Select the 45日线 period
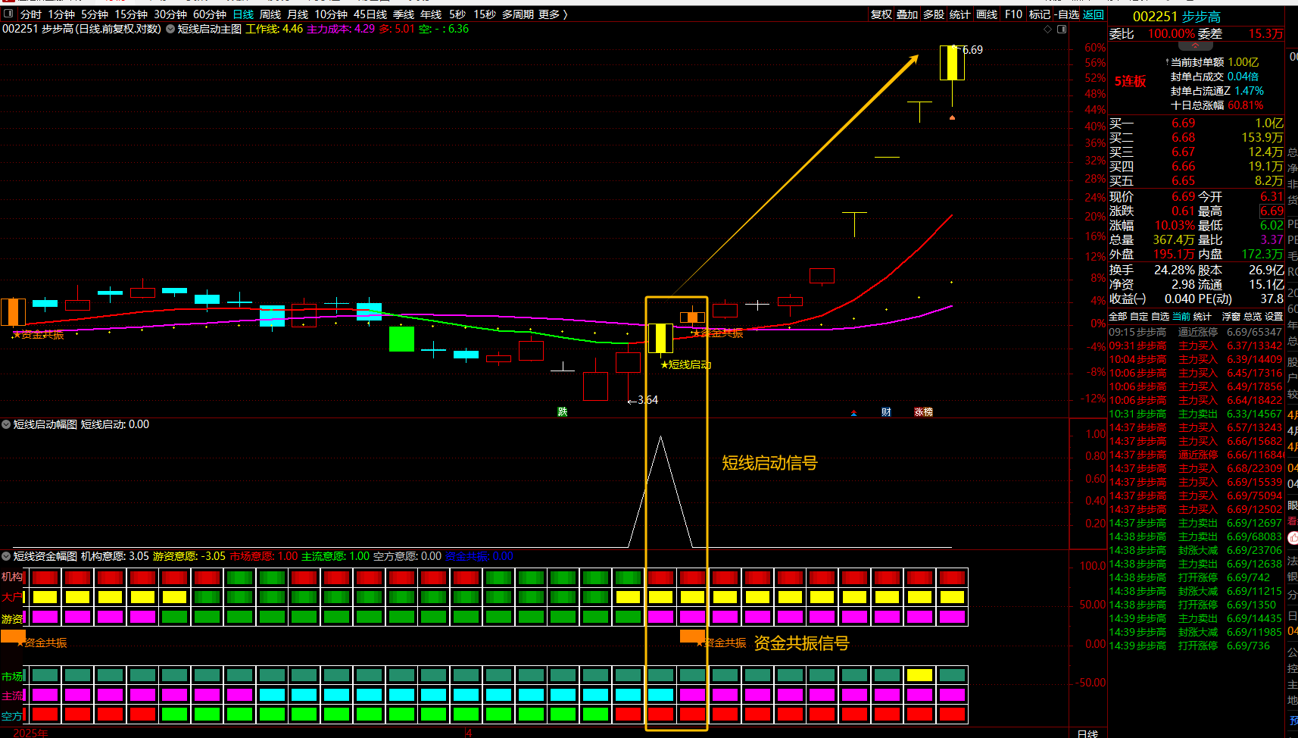Viewport: 1298px width, 738px height. pyautogui.click(x=370, y=14)
